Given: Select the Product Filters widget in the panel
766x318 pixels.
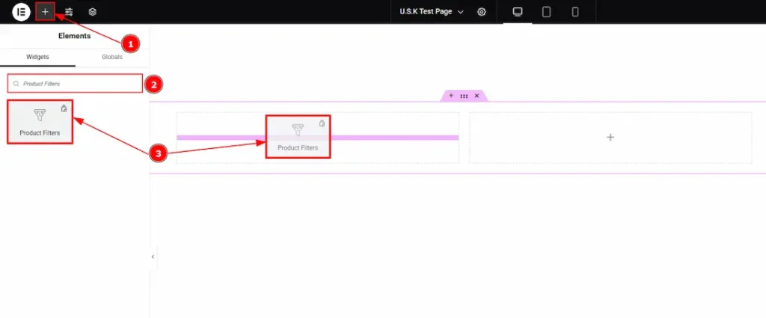Looking at the screenshot, I should point(40,122).
